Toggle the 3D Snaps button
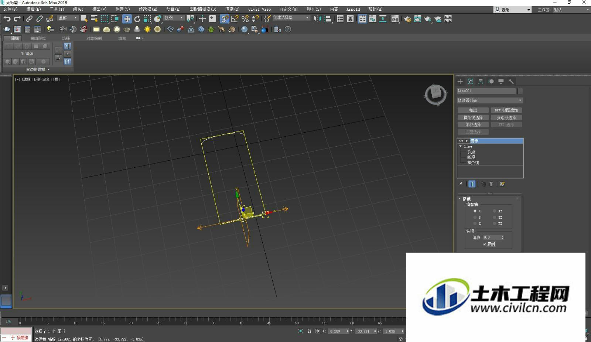Image resolution: width=591 pixels, height=342 pixels. pos(225,19)
